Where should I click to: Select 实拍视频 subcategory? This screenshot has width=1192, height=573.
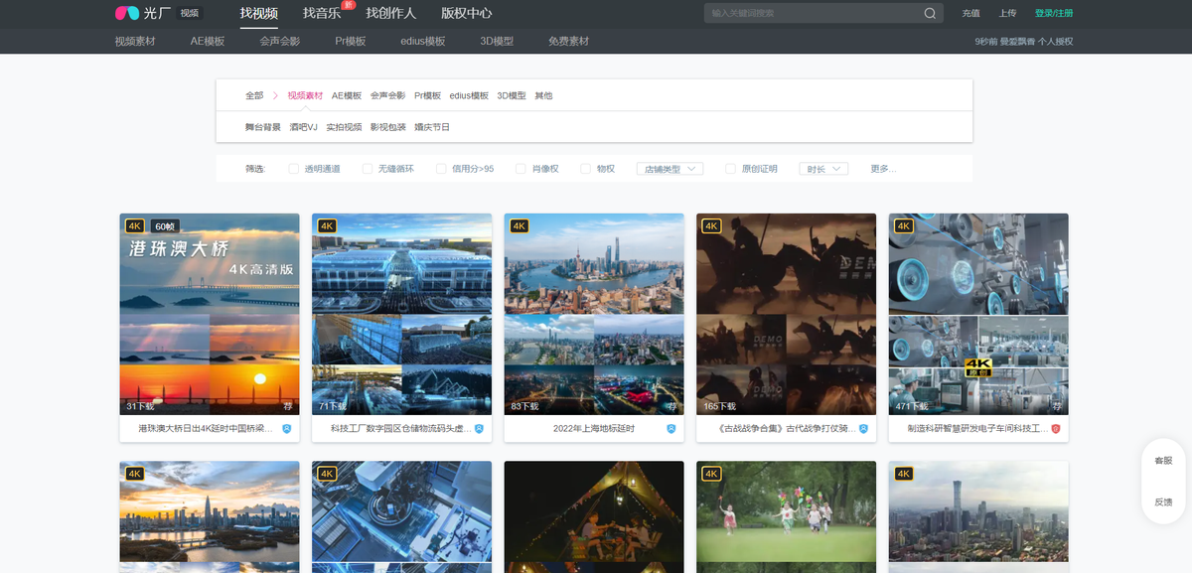[344, 127]
